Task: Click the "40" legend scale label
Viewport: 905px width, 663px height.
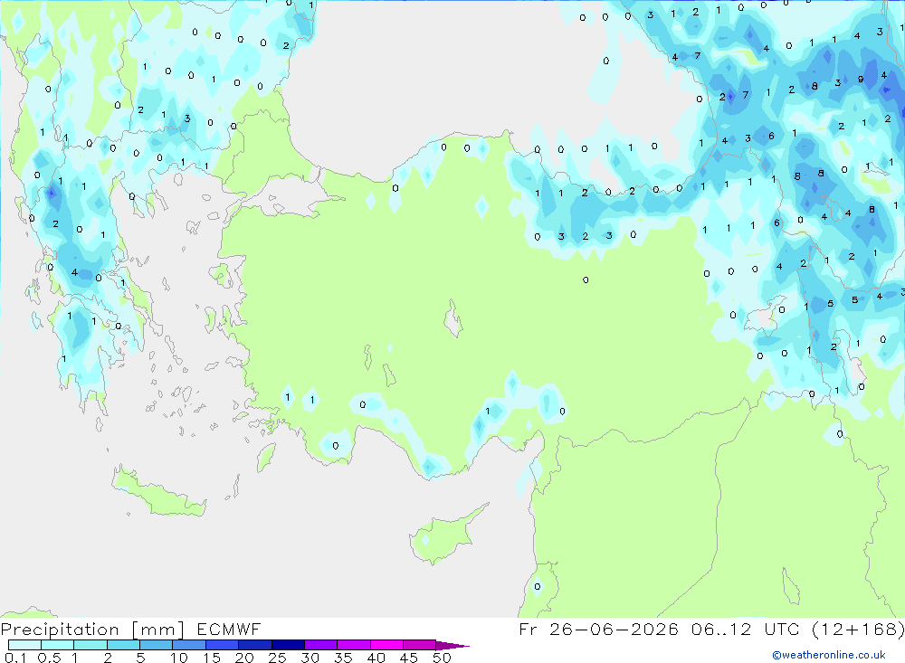Action: 376,658
